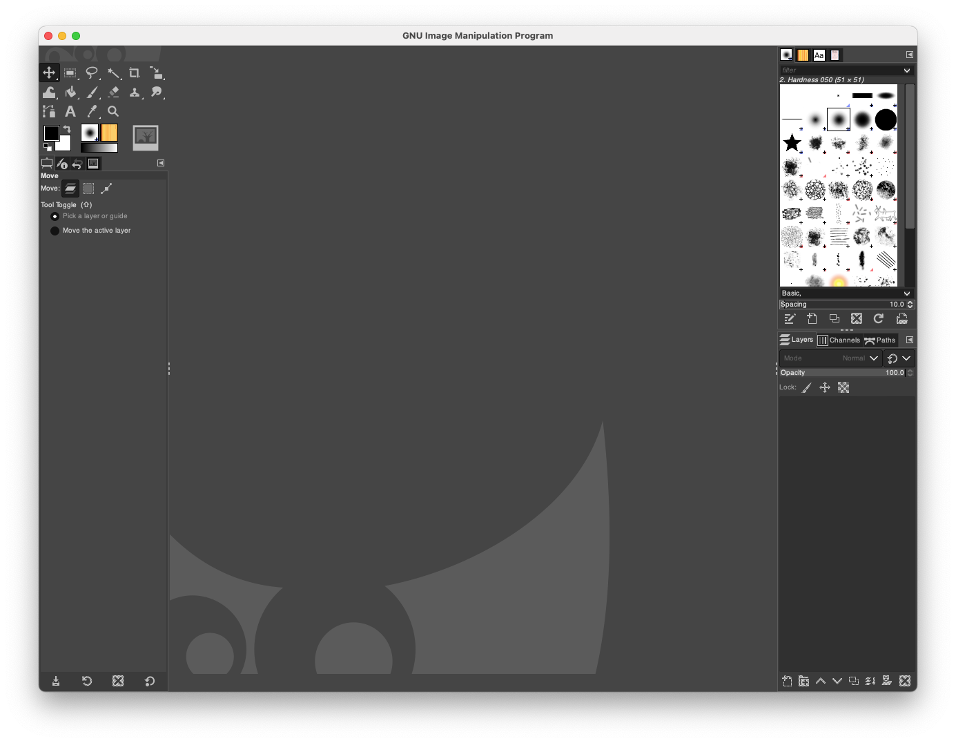Reset colors to default black and white
This screenshot has width=956, height=743.
(48, 146)
